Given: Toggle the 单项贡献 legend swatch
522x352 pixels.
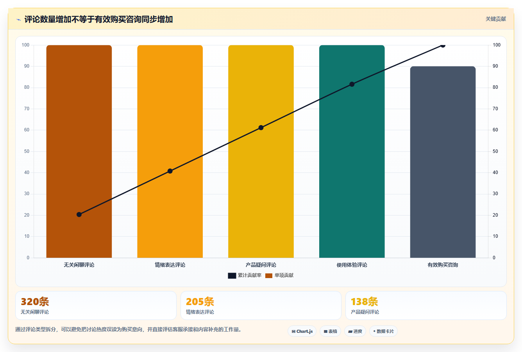Looking at the screenshot, I should [269, 276].
